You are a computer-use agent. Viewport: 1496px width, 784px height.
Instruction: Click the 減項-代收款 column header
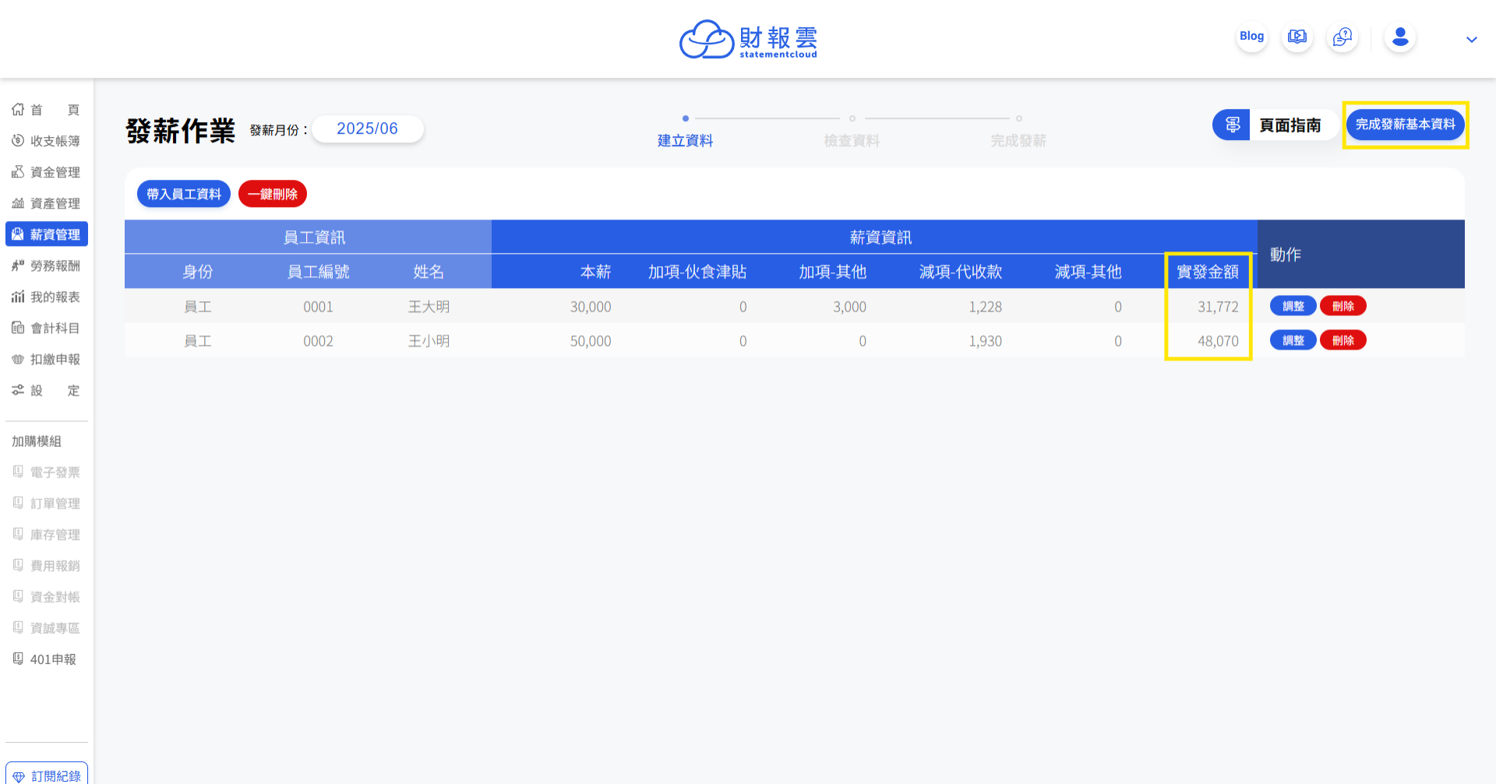(x=961, y=272)
